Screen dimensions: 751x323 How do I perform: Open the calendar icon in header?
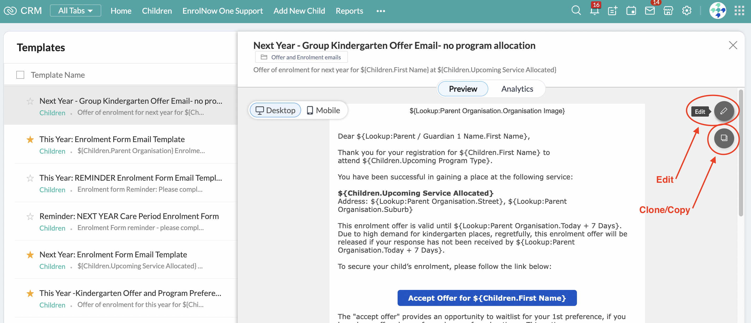tap(631, 11)
